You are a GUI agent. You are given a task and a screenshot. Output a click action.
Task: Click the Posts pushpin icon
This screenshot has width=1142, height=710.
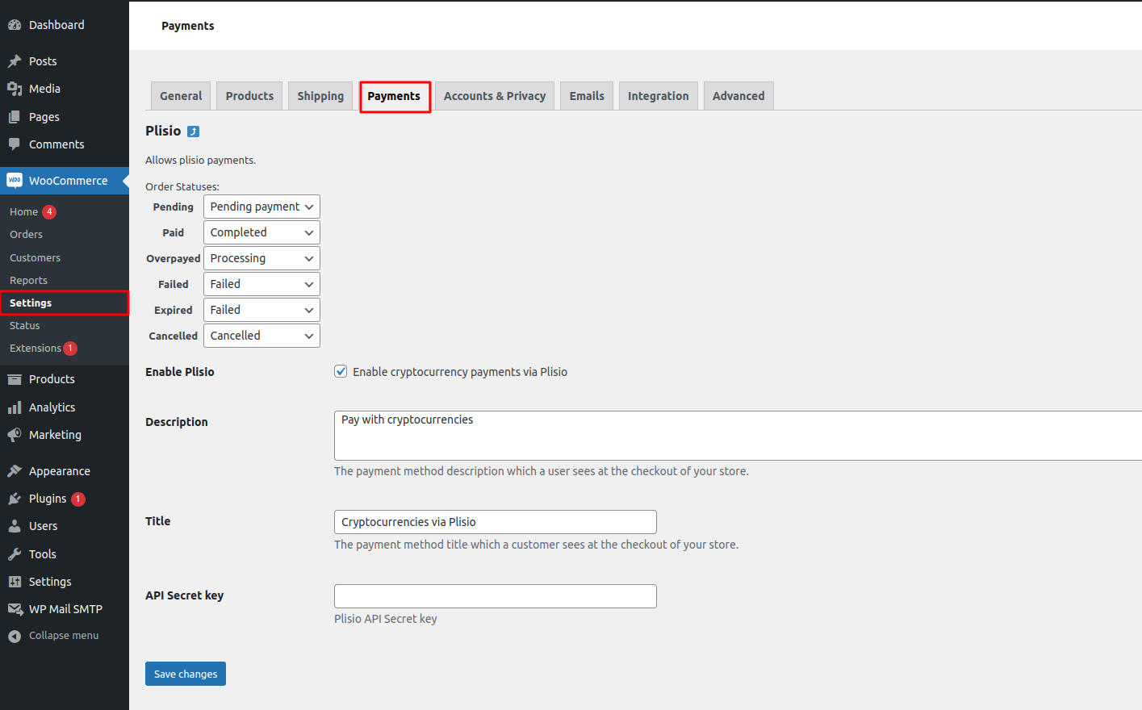click(15, 61)
